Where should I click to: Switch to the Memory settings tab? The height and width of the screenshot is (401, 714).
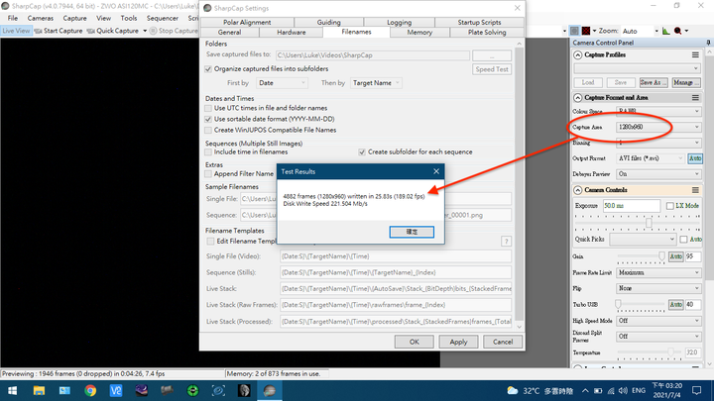(419, 33)
